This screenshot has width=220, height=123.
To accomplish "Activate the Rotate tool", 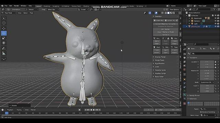I will pyautogui.click(x=4, y=33).
